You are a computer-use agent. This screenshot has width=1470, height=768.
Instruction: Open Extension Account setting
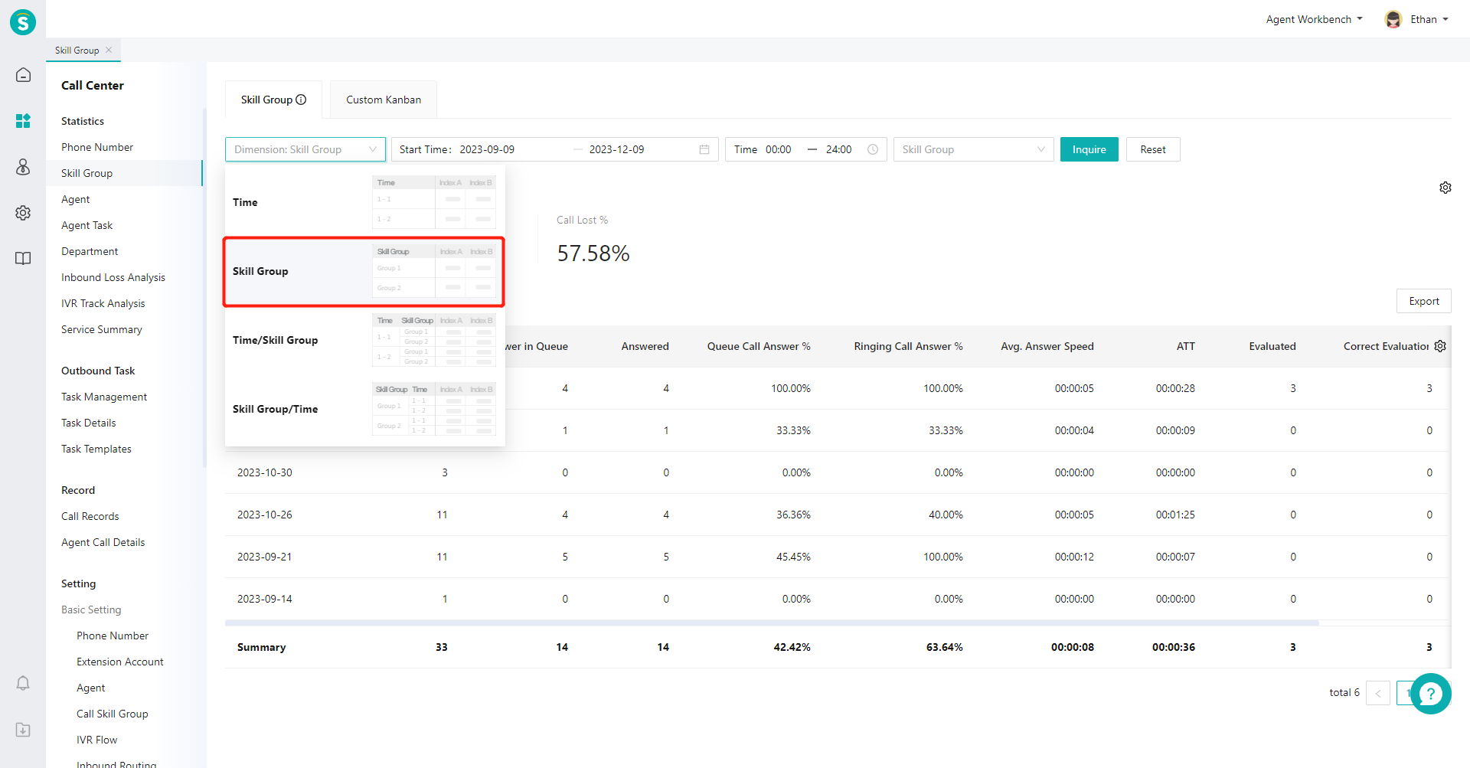[120, 662]
